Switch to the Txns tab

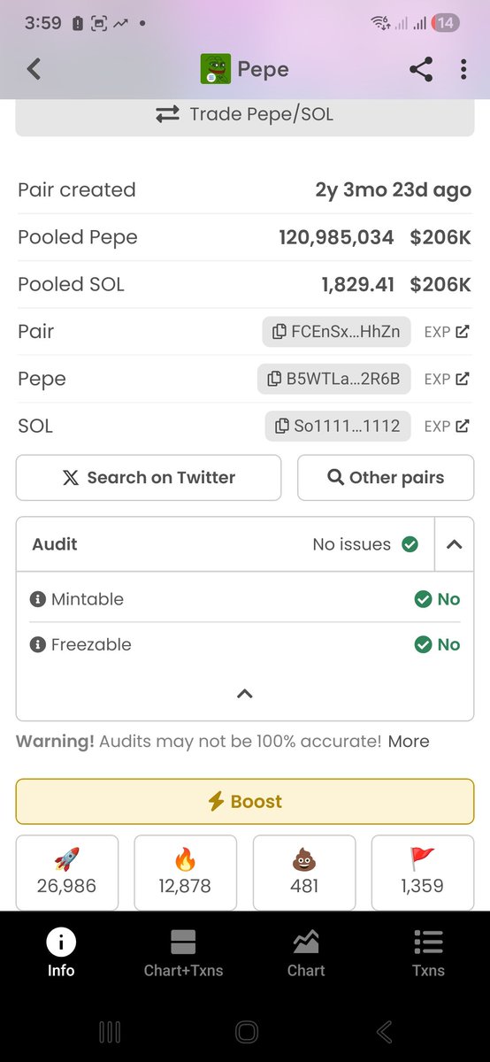pos(428,953)
